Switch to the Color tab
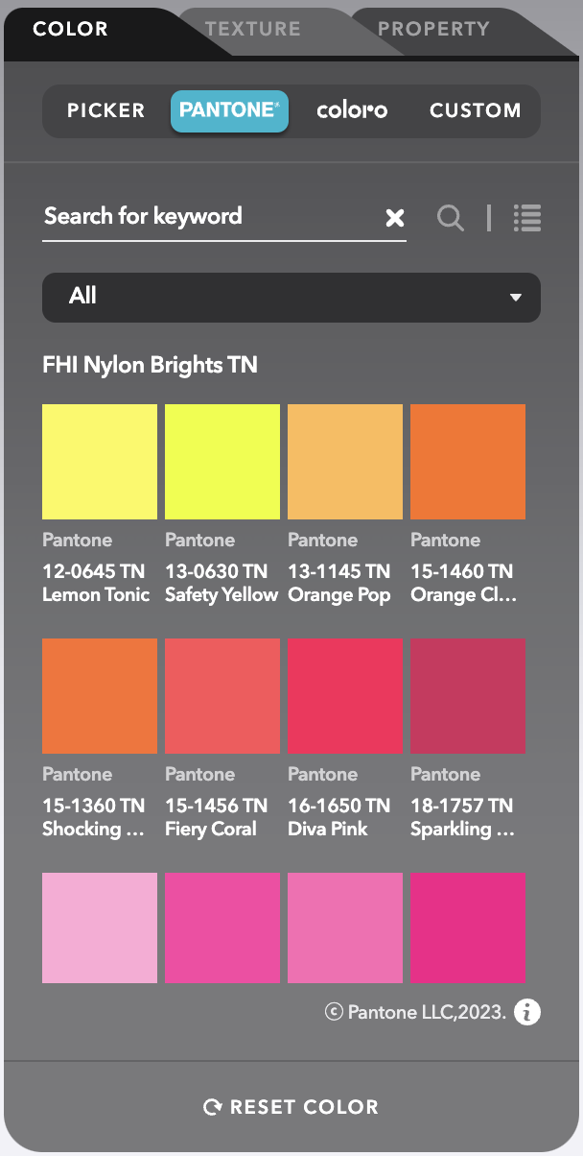The height and width of the screenshot is (1156, 583). (70, 29)
